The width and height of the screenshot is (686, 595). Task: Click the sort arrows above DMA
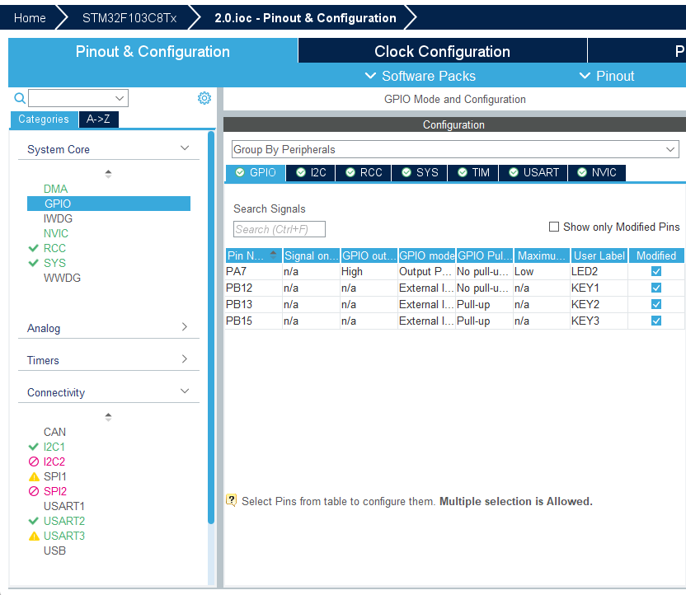tap(108, 174)
